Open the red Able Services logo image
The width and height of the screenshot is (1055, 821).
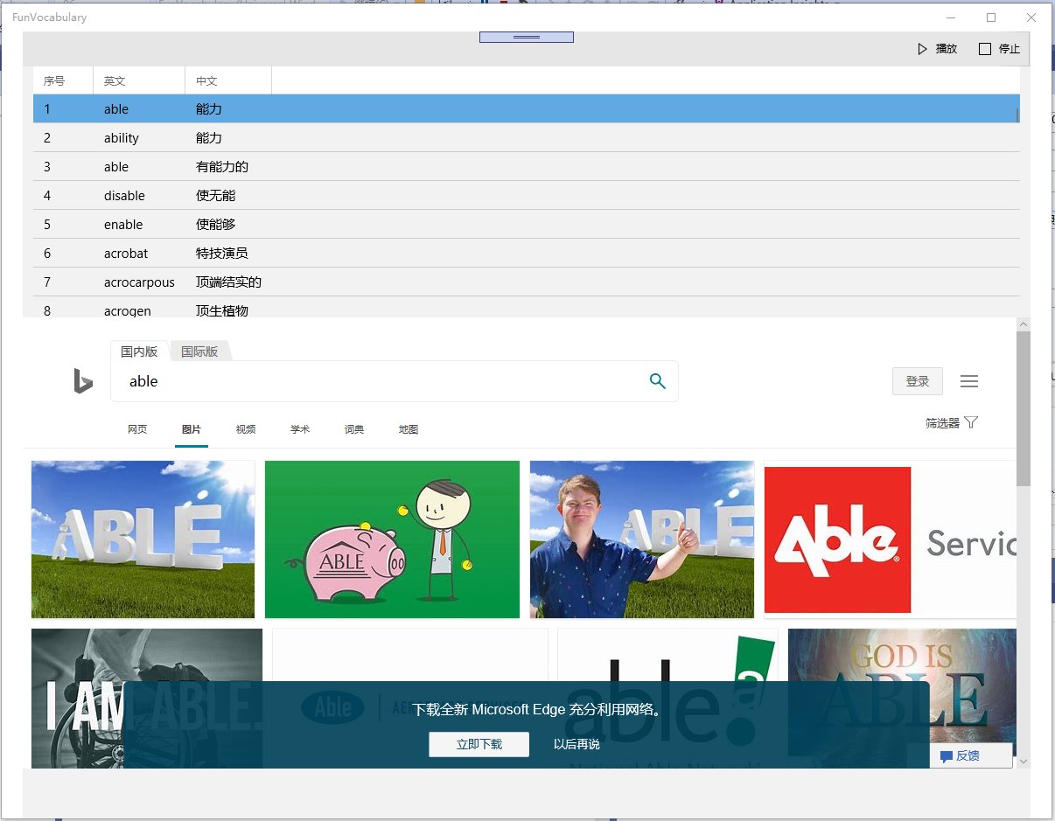pyautogui.click(x=890, y=539)
